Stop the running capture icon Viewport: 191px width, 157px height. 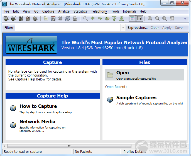coord(28,18)
